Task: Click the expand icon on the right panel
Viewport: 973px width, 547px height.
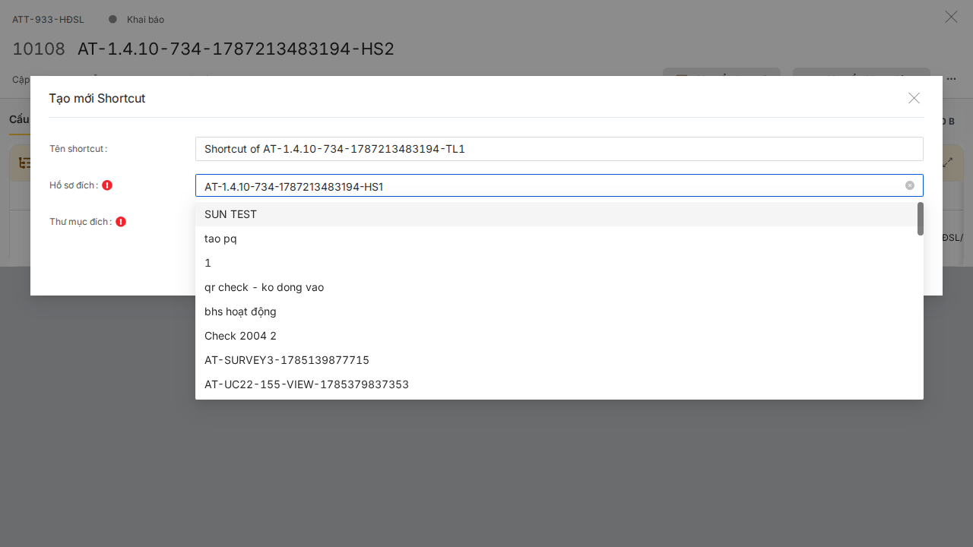Action: (948, 163)
